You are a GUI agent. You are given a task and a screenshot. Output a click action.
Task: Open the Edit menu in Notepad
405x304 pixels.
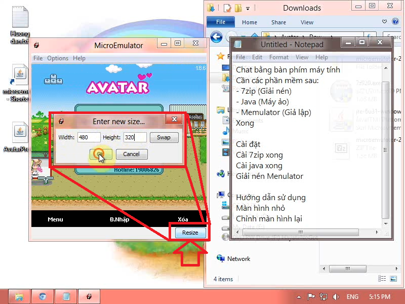point(257,57)
